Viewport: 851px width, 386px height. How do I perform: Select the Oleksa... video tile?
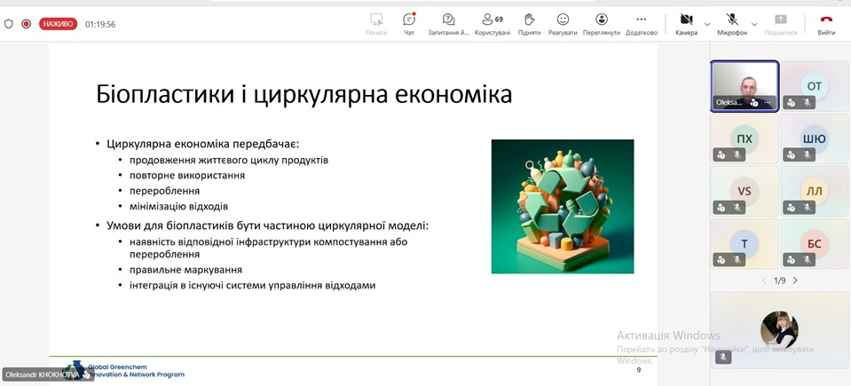click(x=745, y=86)
